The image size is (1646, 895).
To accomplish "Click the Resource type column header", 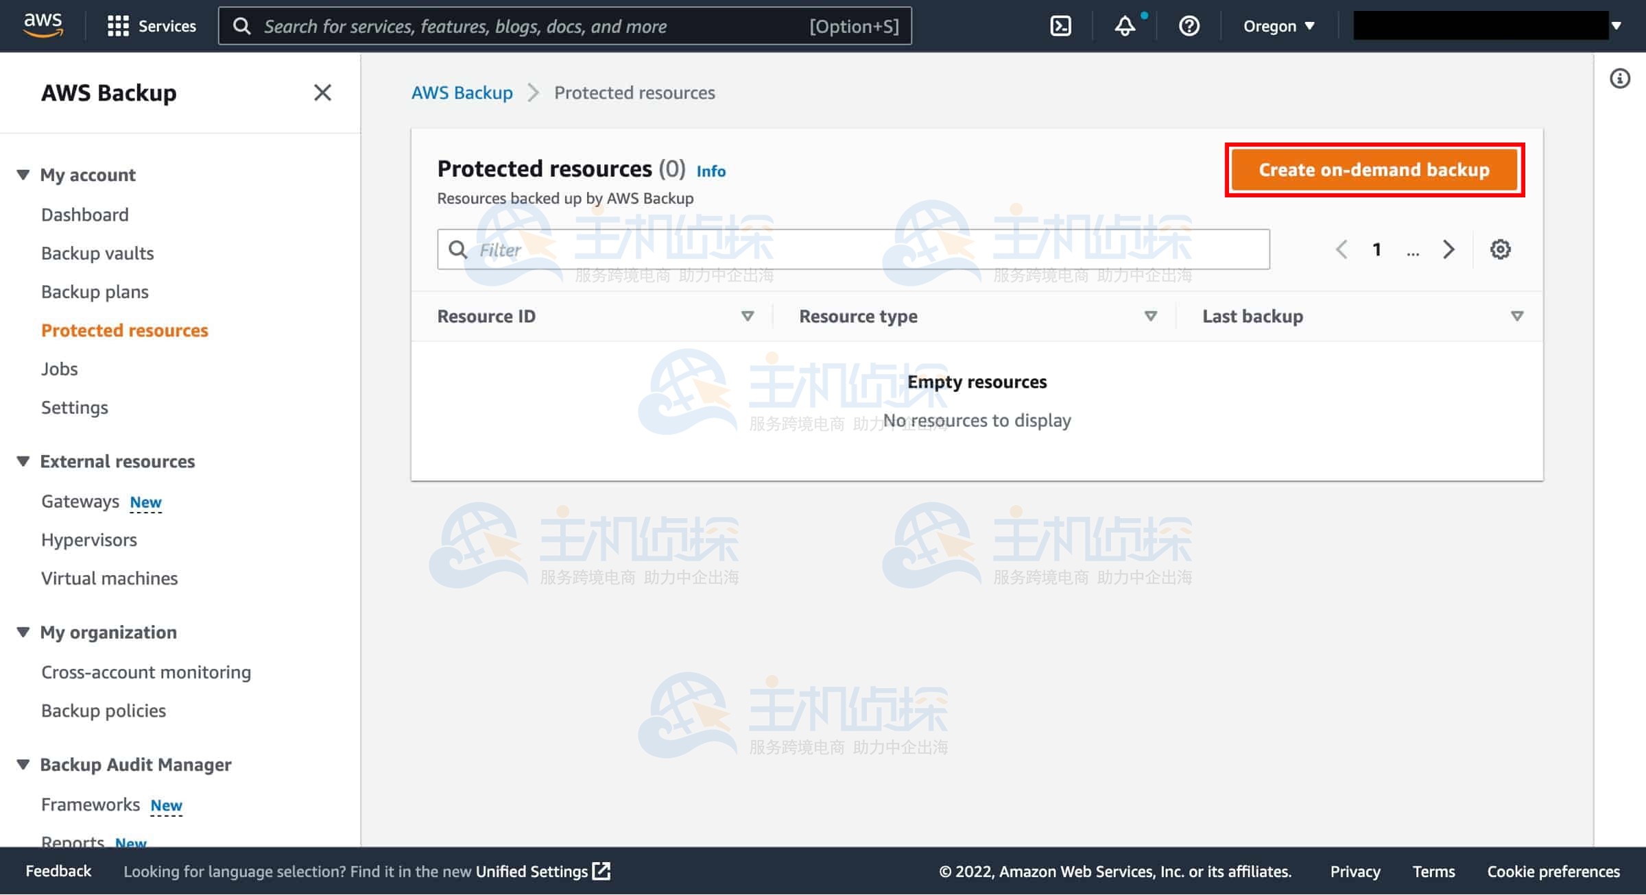I will 858,316.
